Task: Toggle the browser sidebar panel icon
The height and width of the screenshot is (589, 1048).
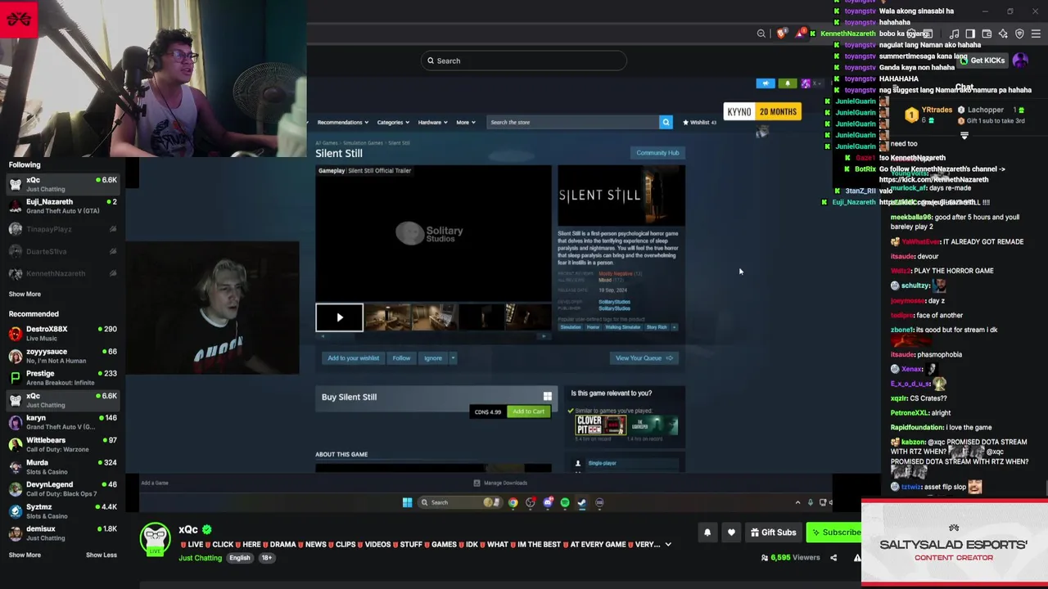Action: tap(970, 34)
